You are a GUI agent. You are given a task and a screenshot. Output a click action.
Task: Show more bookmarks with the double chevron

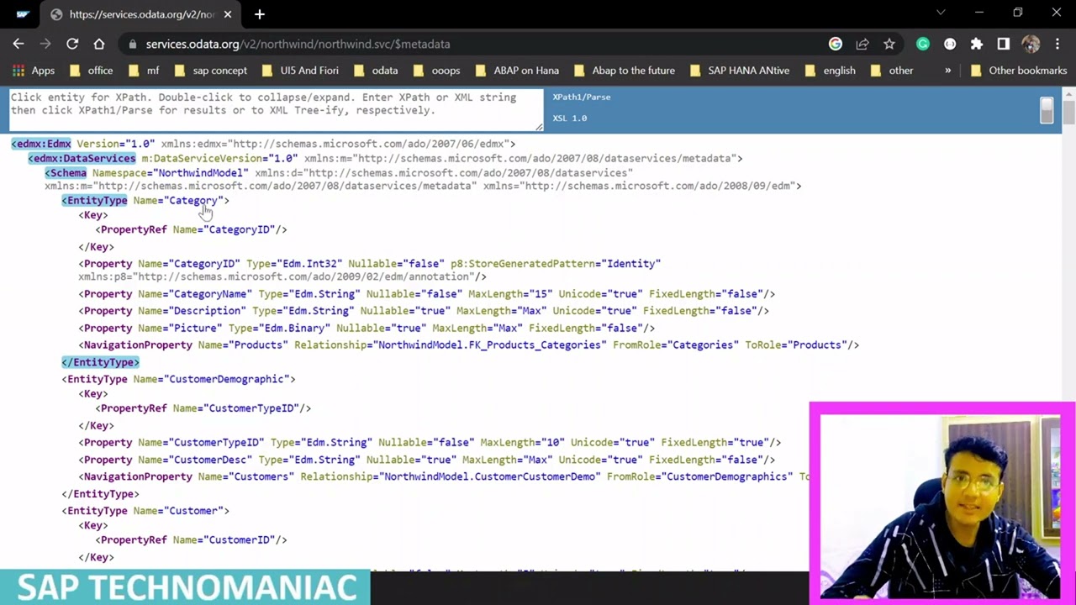pyautogui.click(x=947, y=71)
